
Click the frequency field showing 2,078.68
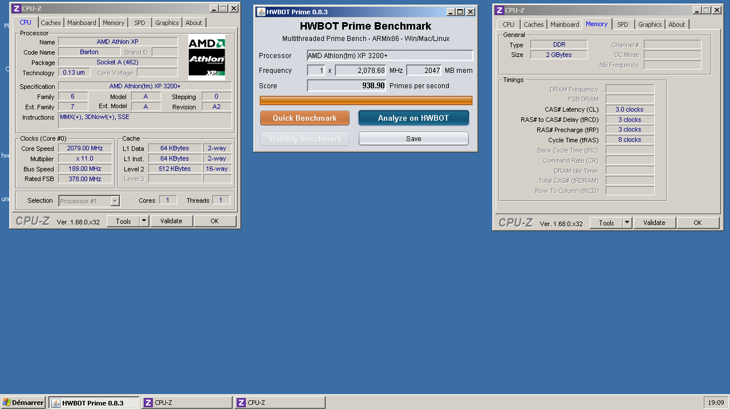360,70
